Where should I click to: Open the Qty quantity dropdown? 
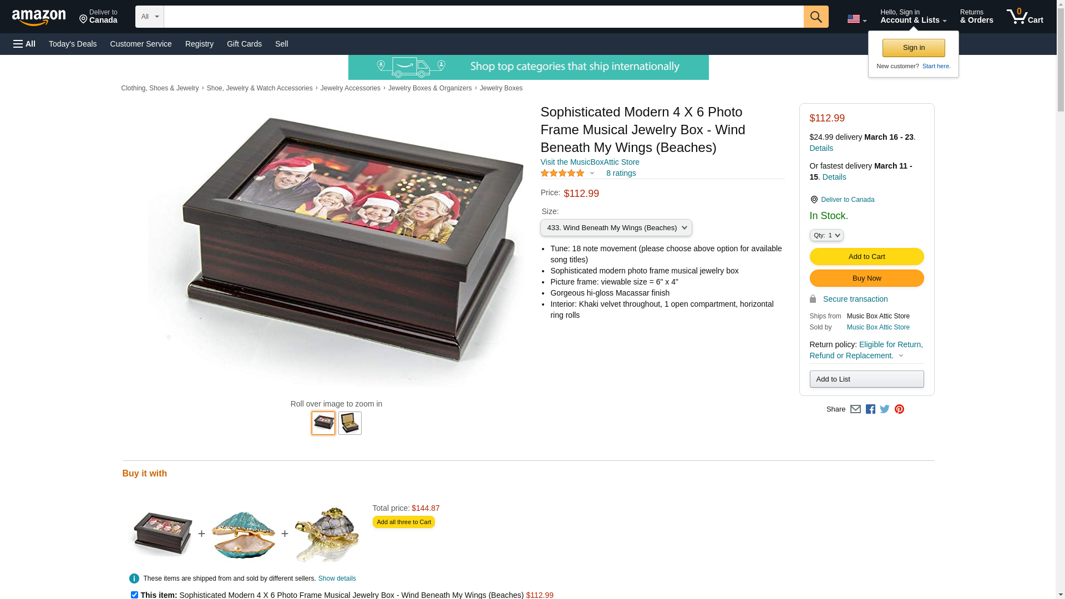pos(826,235)
